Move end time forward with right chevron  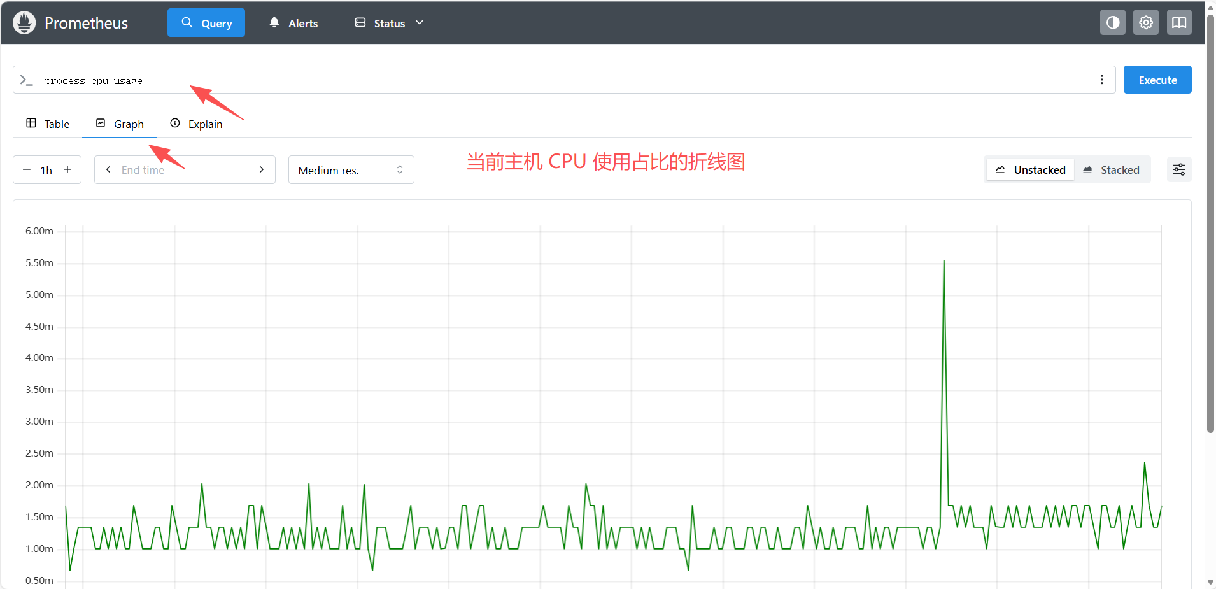262,169
